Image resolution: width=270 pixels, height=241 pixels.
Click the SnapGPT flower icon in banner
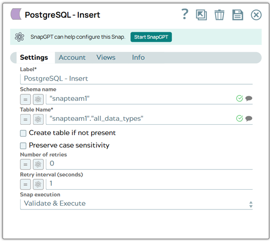19,37
